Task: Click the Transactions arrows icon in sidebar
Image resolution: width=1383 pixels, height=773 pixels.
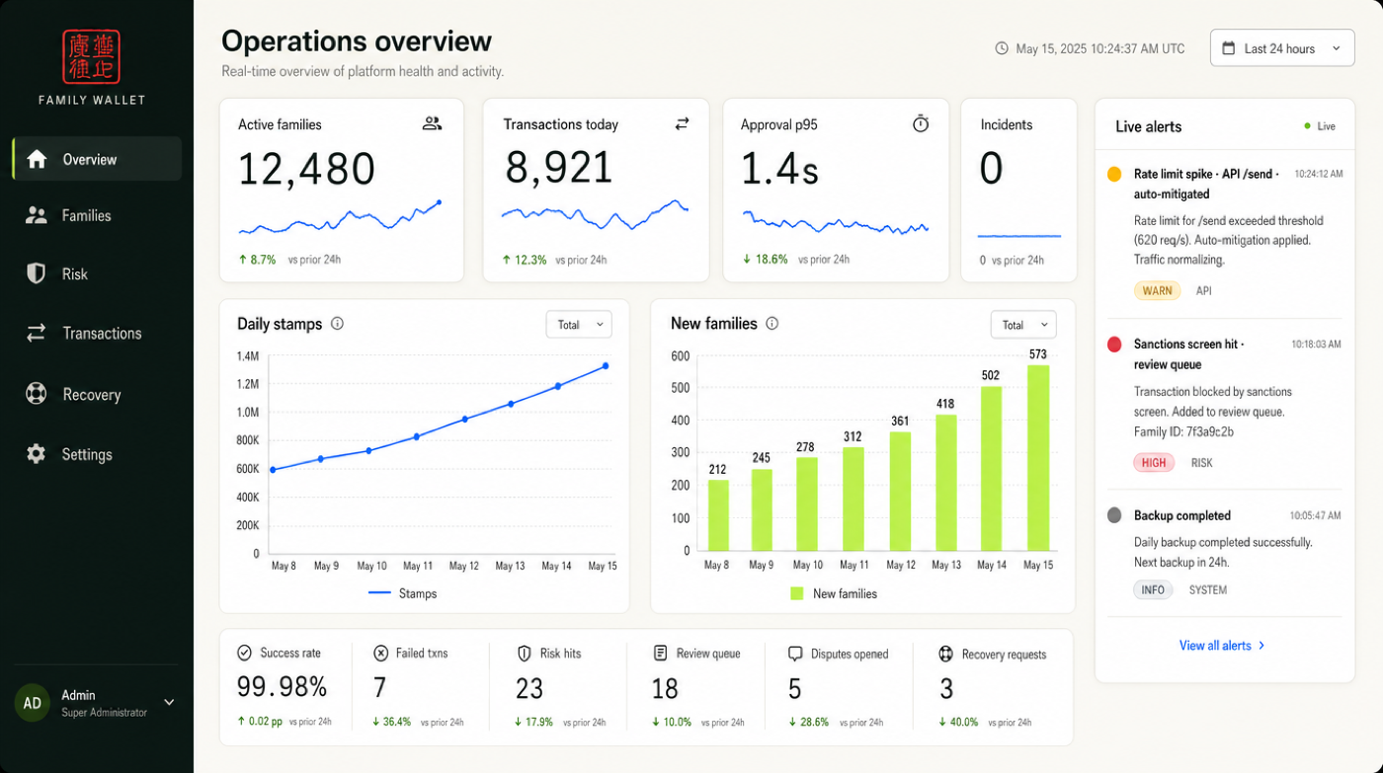Action: (x=37, y=333)
